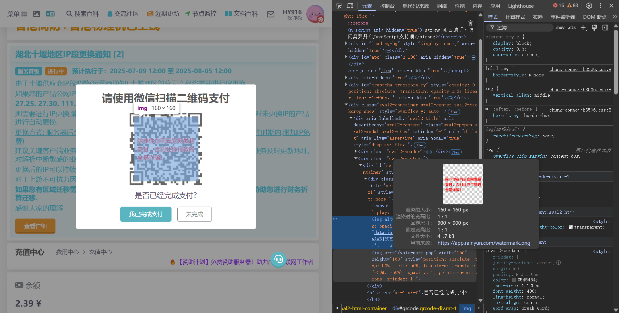The width and height of the screenshot is (619, 313).
Task: Toggle the :hov element state panel
Action: (x=560, y=28)
